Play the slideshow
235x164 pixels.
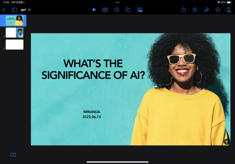(94, 10)
